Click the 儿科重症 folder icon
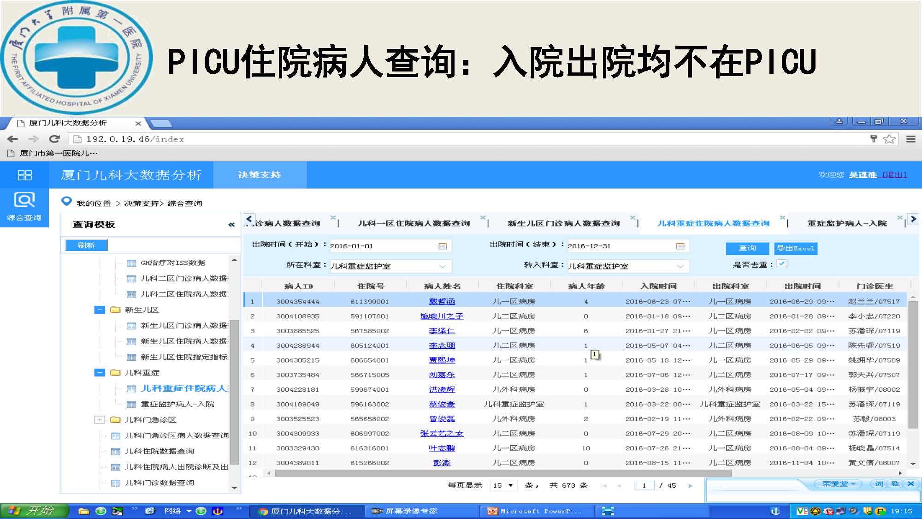The height and width of the screenshot is (519, 922). point(116,373)
